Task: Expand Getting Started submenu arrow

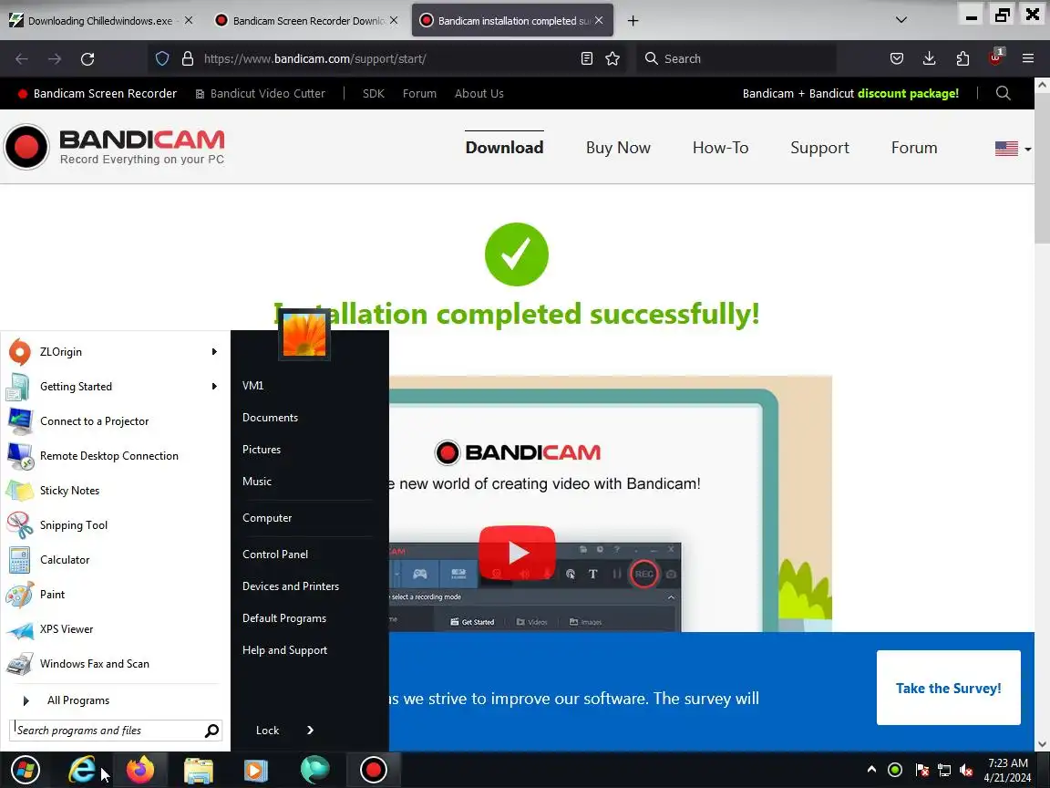Action: (x=214, y=387)
